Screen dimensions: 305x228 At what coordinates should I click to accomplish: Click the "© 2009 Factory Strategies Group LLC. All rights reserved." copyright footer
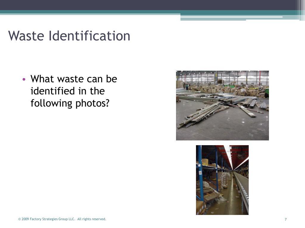point(62,219)
